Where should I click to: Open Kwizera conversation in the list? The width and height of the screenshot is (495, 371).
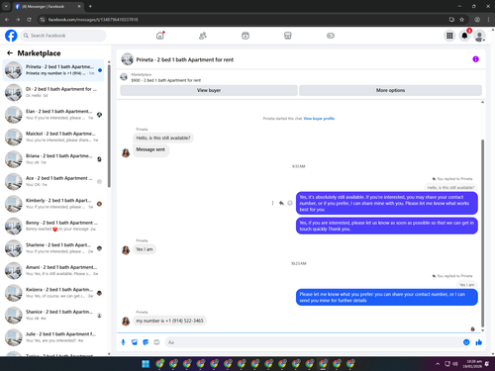click(x=53, y=293)
